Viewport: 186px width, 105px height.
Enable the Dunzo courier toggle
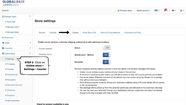tap(107, 48)
